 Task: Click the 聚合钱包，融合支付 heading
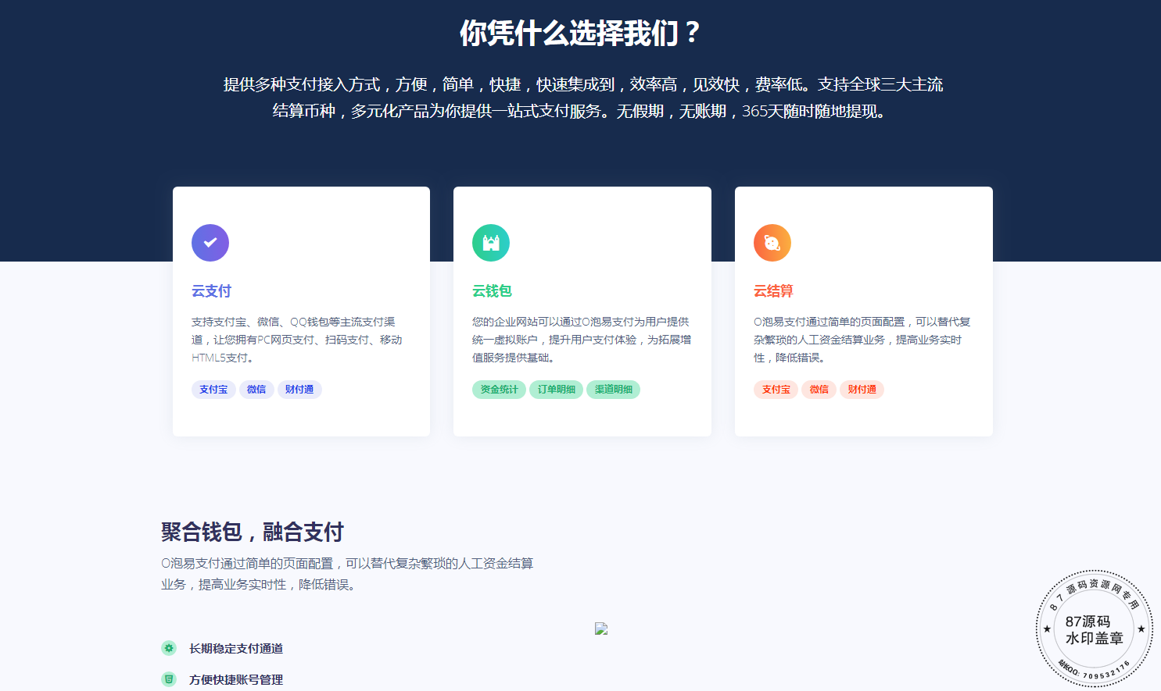point(253,532)
